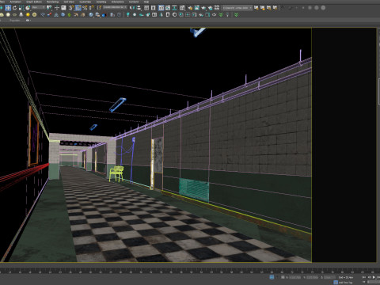Image resolution: width=380 pixels, height=285 pixels.
Task: Toggle Keyboard Shortcut Override
Action: (x=63, y=8)
